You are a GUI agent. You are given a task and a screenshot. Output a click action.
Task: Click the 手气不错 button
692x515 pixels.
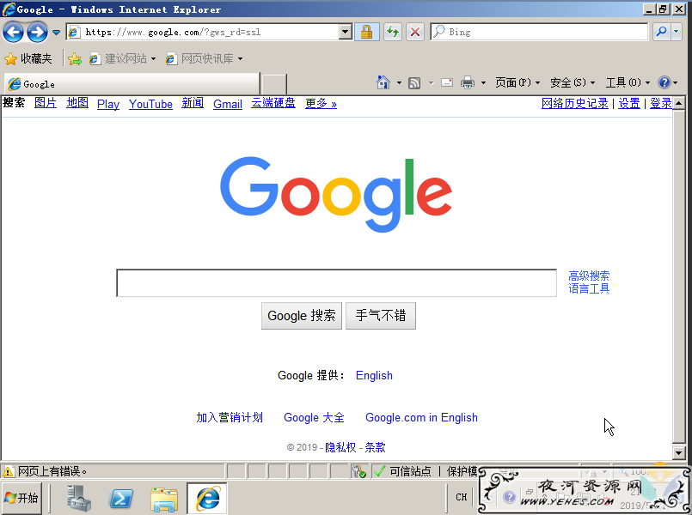click(381, 315)
